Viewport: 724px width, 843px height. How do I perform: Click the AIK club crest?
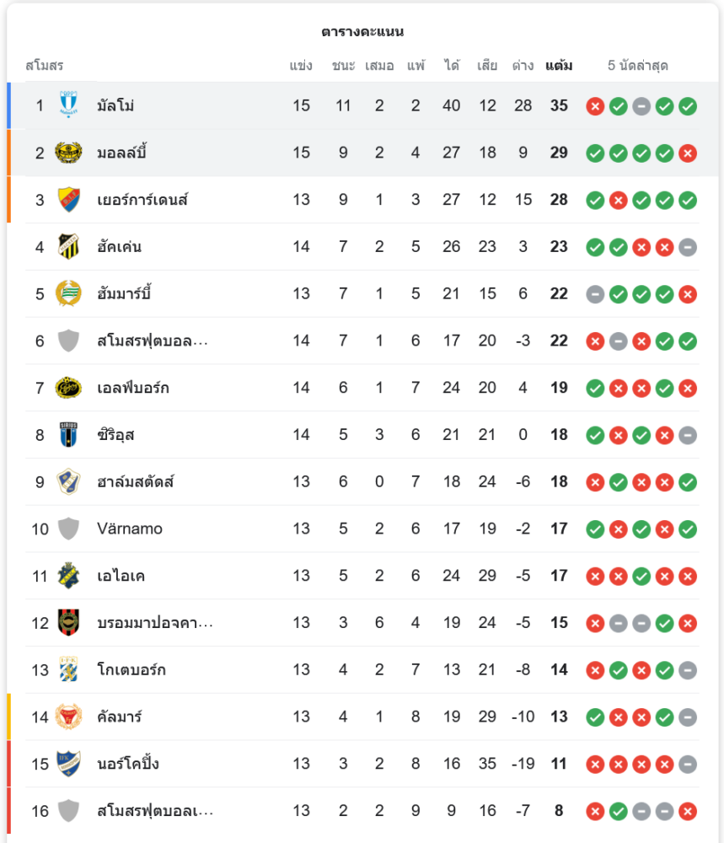[x=68, y=576]
